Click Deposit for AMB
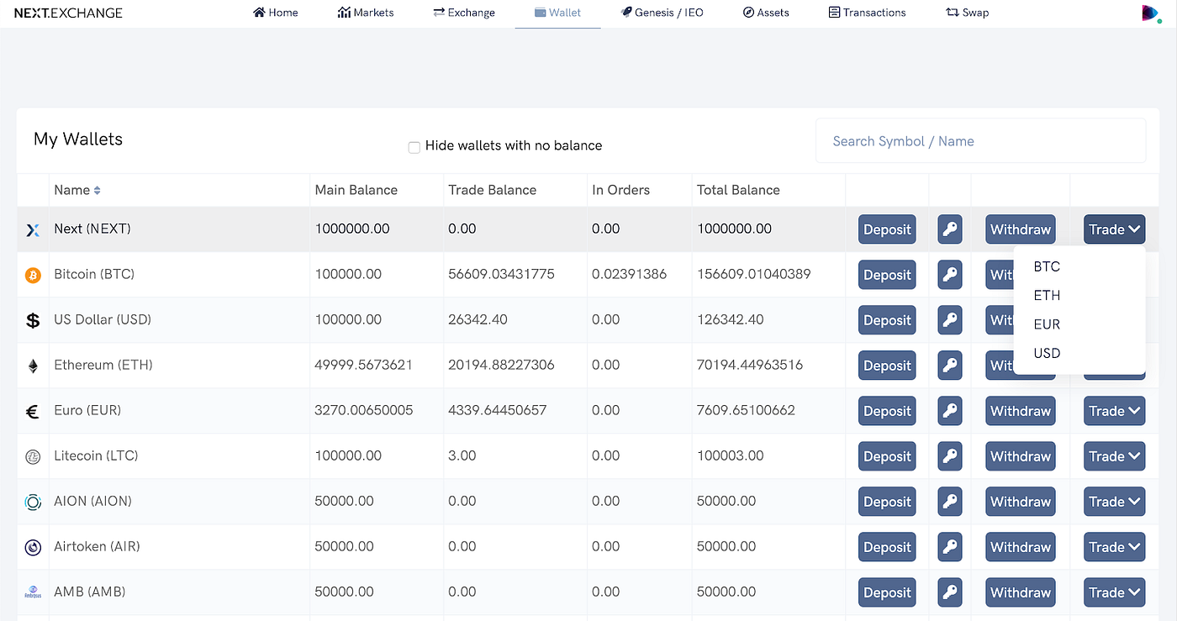The width and height of the screenshot is (1177, 621). pos(887,592)
